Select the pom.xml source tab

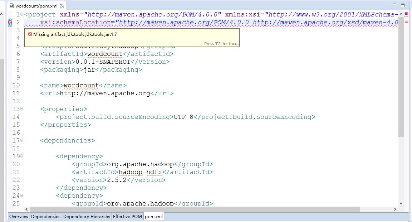pyautogui.click(x=154, y=217)
